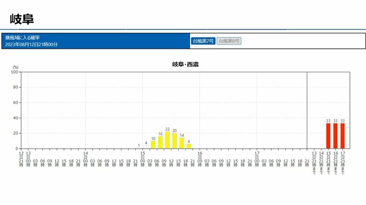Click the 2023年08月12日21時00分 timestamp
Screen dimensions: 366x205
(31, 45)
